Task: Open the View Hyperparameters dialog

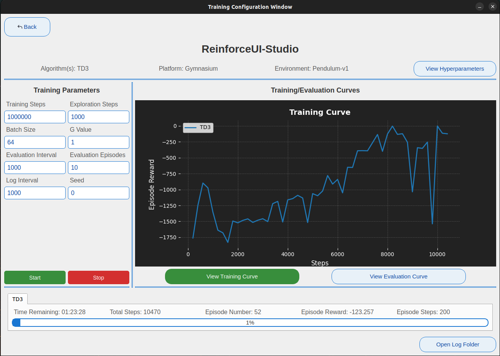Action: (455, 68)
